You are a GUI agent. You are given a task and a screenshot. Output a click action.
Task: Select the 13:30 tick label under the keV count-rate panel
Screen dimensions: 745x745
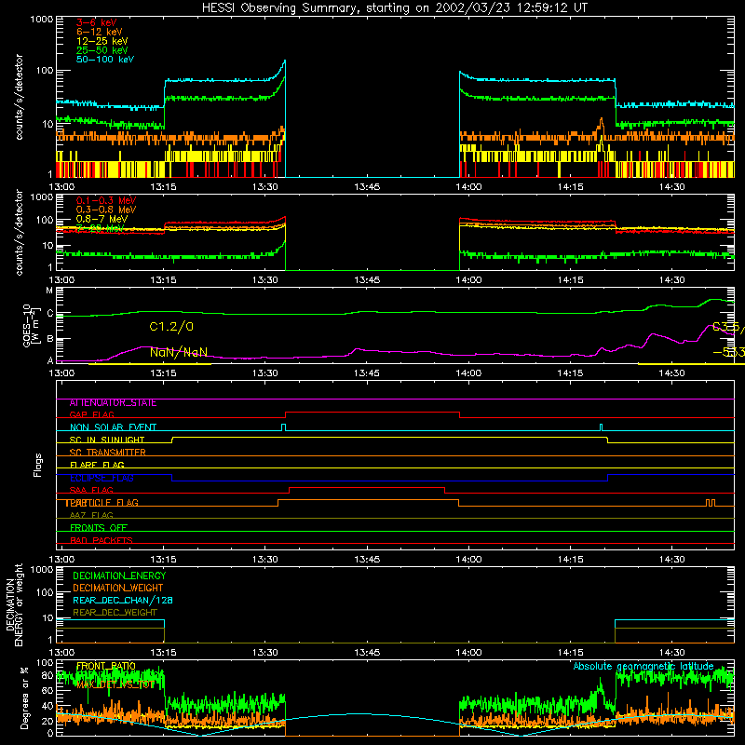pos(265,187)
